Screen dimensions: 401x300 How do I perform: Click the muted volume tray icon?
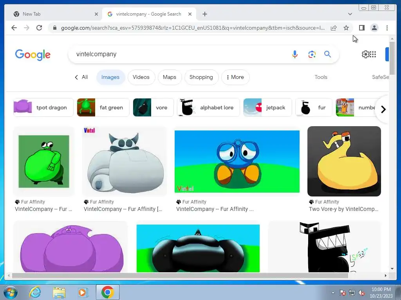pyautogui.click(x=361, y=293)
